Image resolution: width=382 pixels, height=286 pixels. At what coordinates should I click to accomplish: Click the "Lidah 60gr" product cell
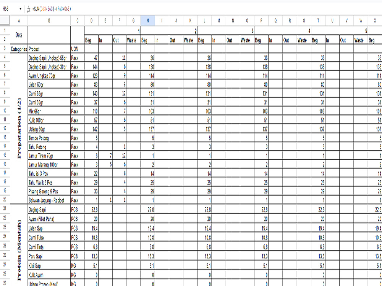(49, 85)
